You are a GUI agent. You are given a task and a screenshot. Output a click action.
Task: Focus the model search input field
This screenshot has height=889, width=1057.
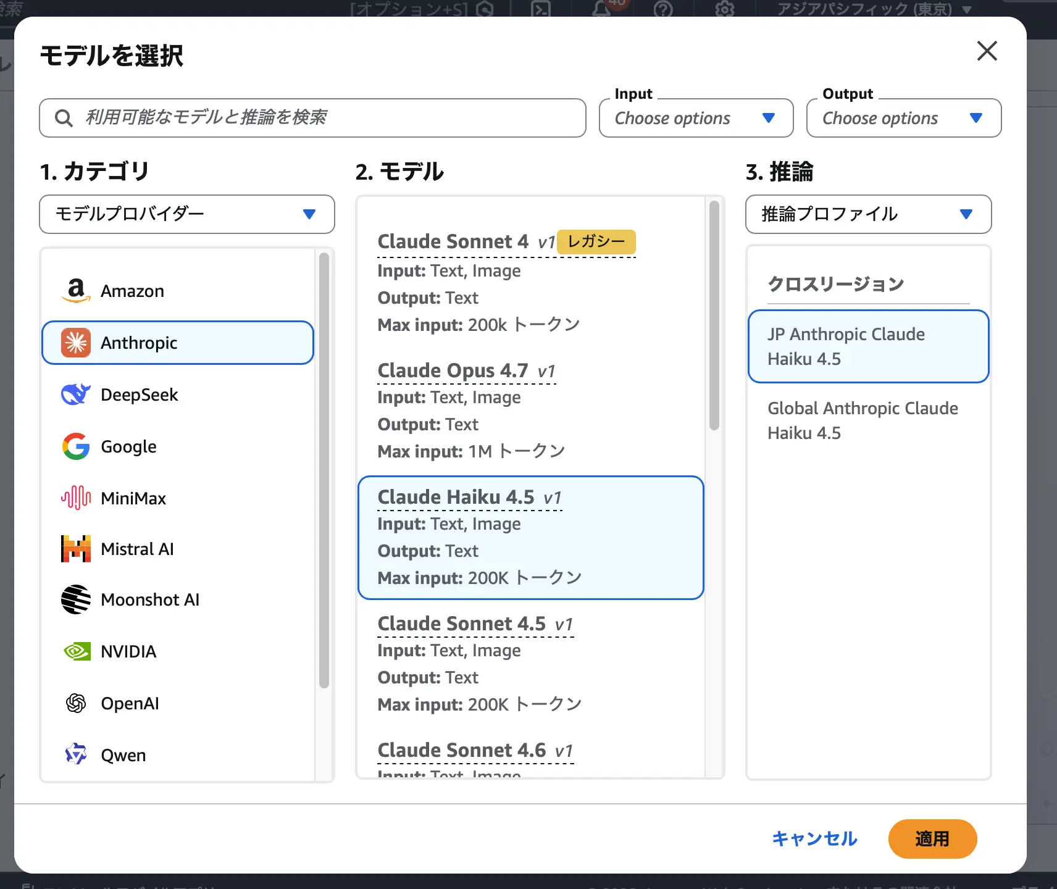coord(312,118)
